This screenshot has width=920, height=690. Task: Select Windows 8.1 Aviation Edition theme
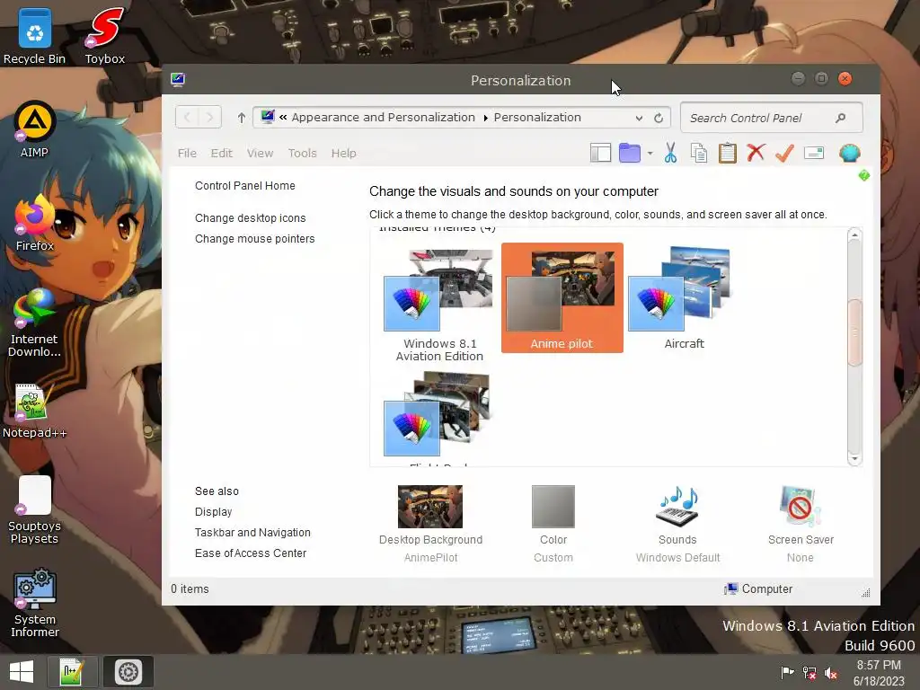pos(439,305)
